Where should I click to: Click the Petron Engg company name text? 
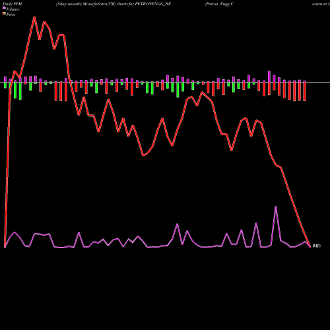(x=219, y=4)
